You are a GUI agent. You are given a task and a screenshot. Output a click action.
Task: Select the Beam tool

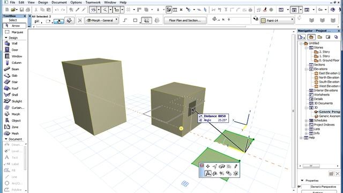[14, 69]
